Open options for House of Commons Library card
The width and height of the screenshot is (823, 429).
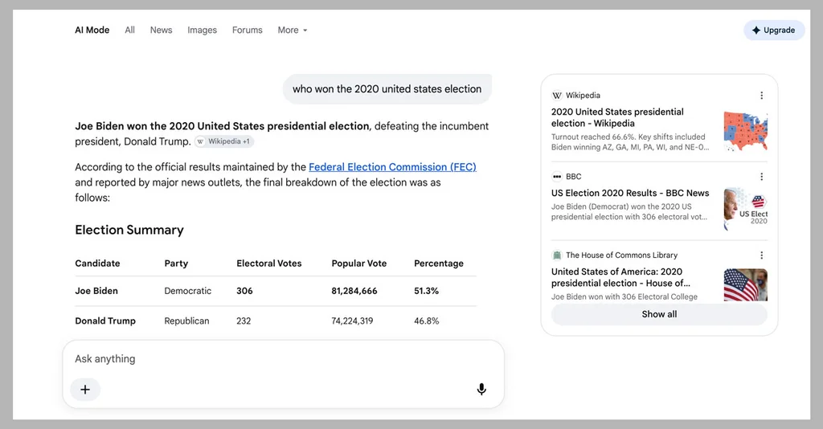[762, 255]
